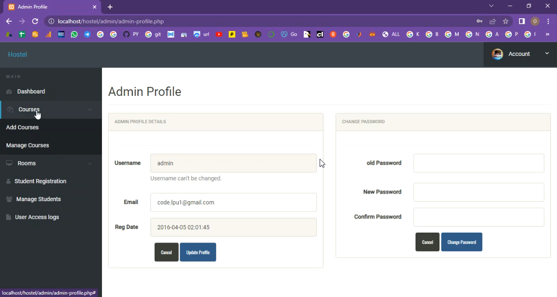The image size is (557, 297).
Task: Click the Email input field
Action: pyautogui.click(x=233, y=203)
